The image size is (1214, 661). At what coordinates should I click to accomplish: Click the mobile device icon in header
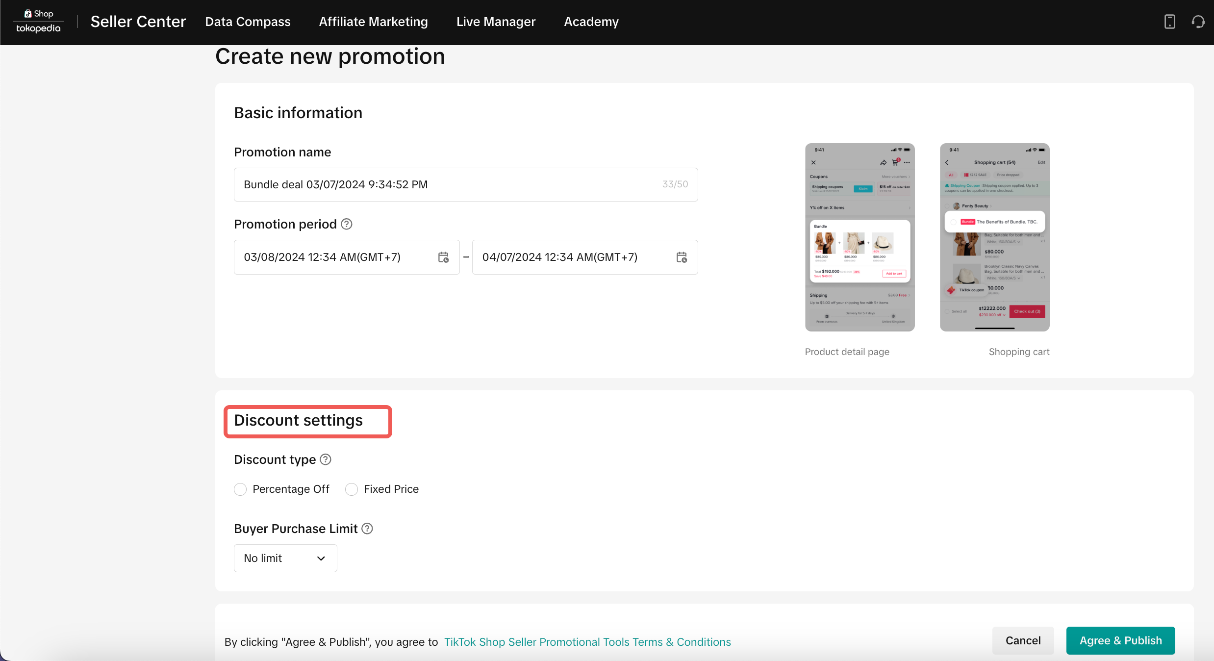[x=1169, y=22]
